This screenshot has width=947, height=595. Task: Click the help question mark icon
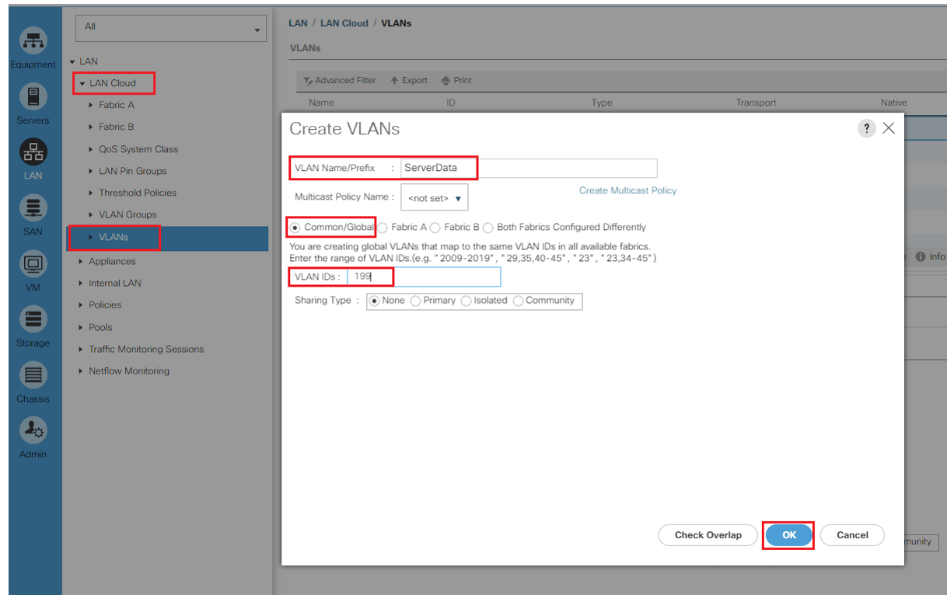pyautogui.click(x=866, y=129)
